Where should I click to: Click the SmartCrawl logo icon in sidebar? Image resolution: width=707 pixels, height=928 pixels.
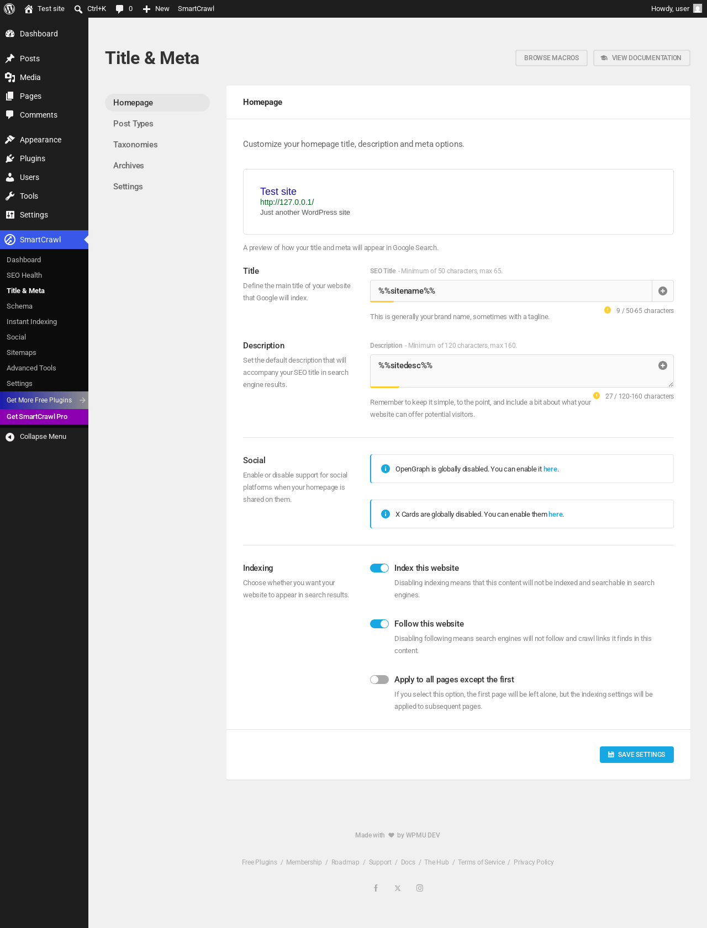pos(10,240)
